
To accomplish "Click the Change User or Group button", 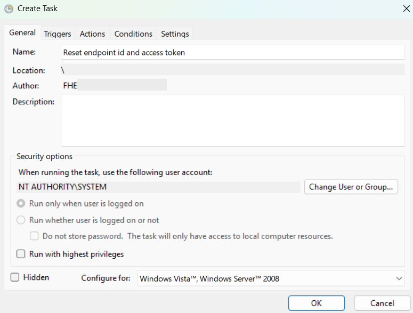I will 351,187.
